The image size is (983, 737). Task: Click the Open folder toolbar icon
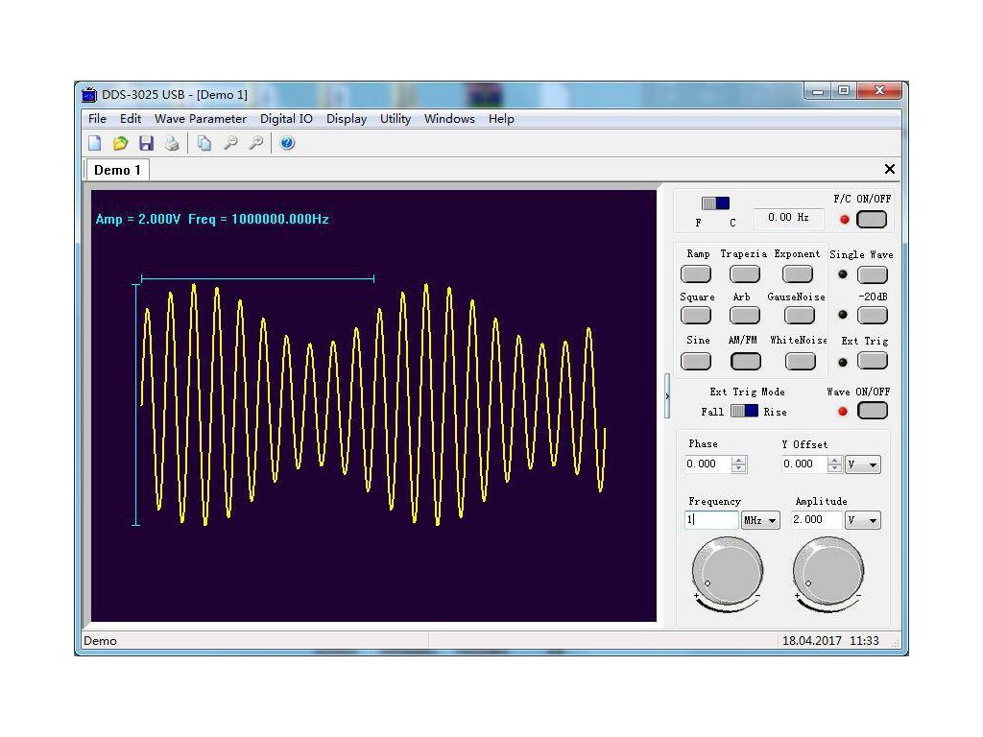(120, 144)
